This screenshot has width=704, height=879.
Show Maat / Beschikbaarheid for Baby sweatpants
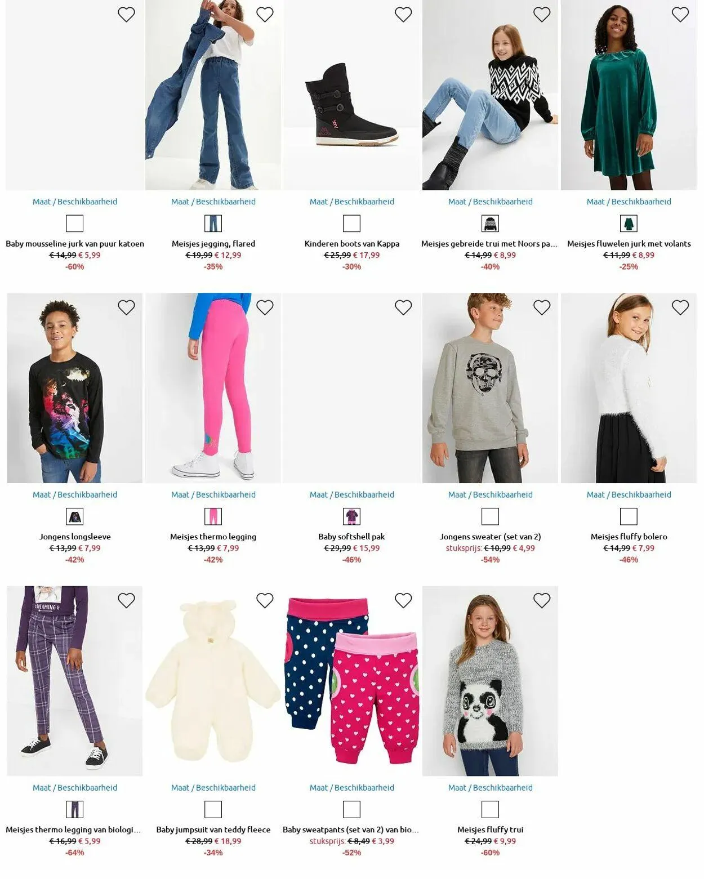351,787
